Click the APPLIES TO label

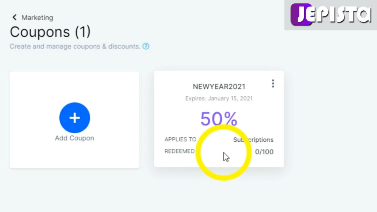(180, 139)
